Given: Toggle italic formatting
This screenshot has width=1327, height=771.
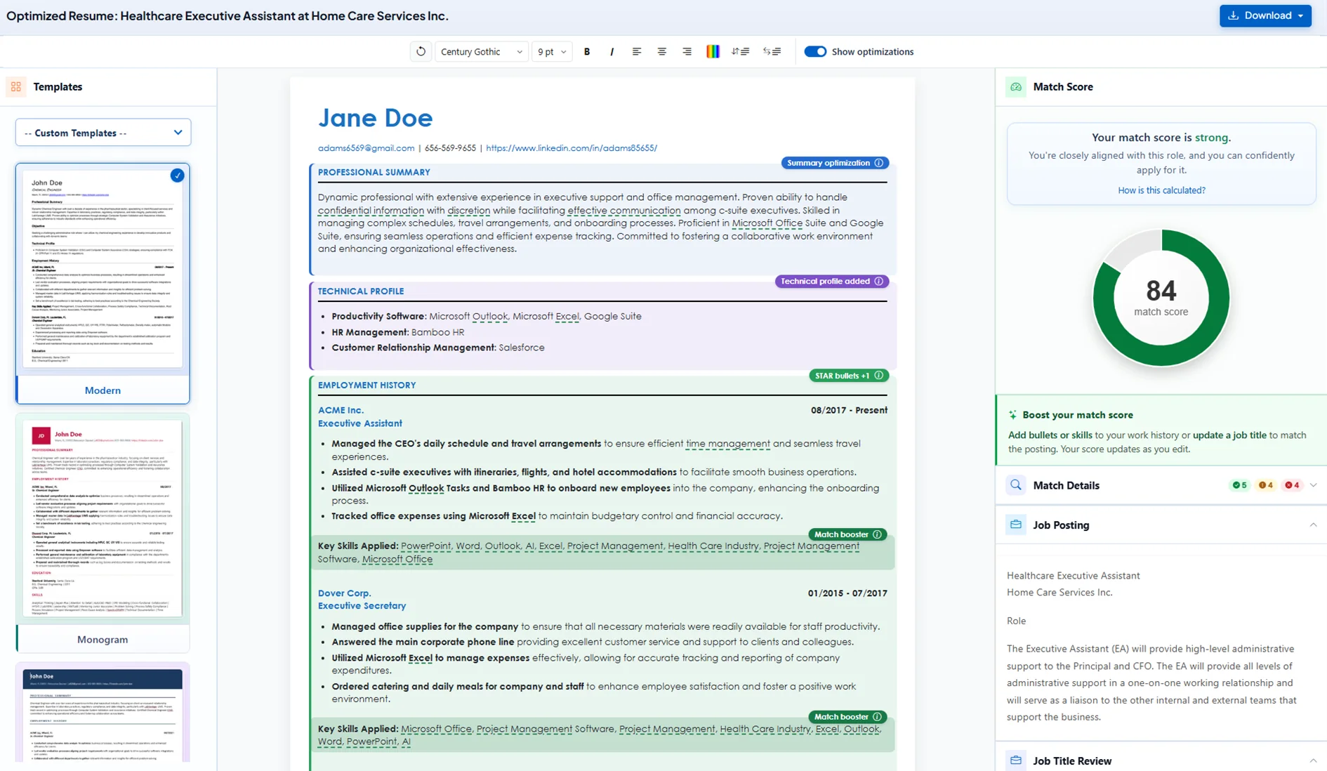Looking at the screenshot, I should (612, 51).
